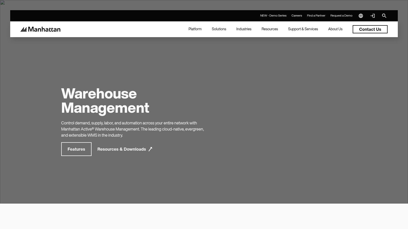Open the NEW - Demo Series link
The image size is (408, 229).
(273, 16)
